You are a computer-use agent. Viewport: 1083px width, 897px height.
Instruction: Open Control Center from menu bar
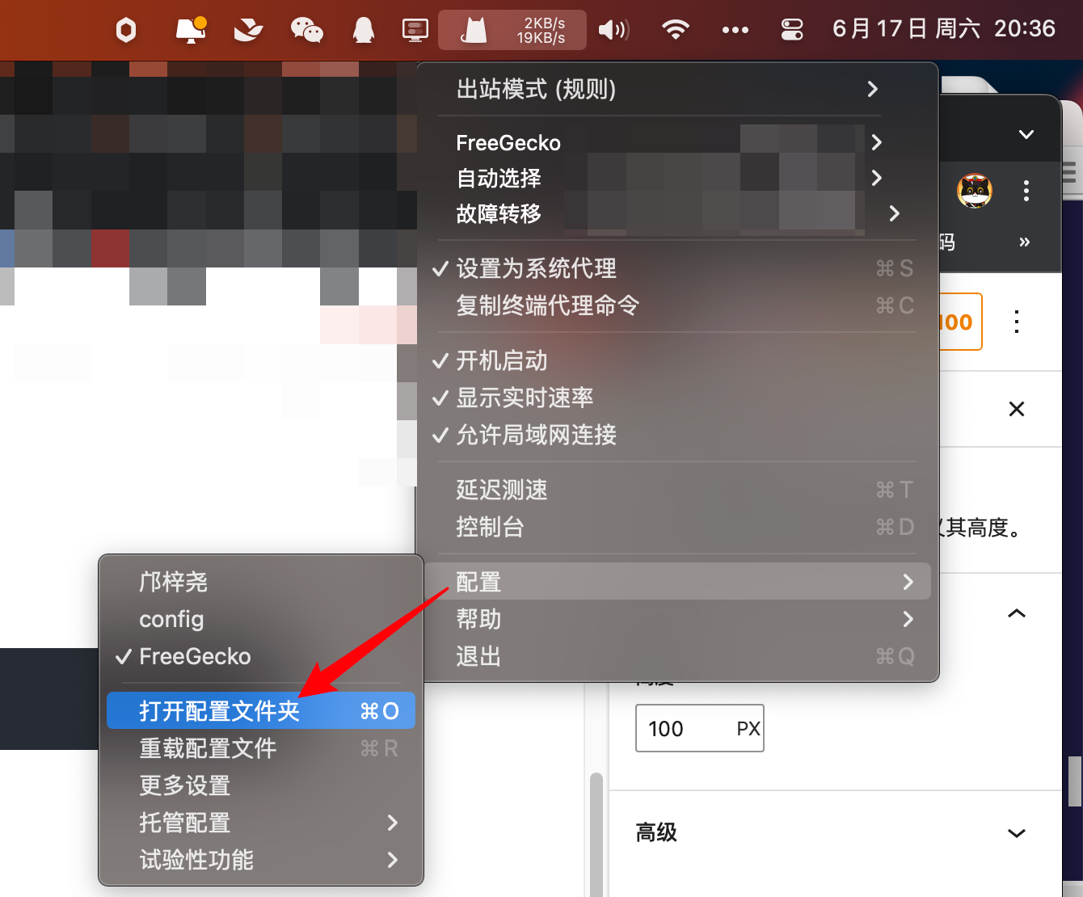pyautogui.click(x=792, y=31)
